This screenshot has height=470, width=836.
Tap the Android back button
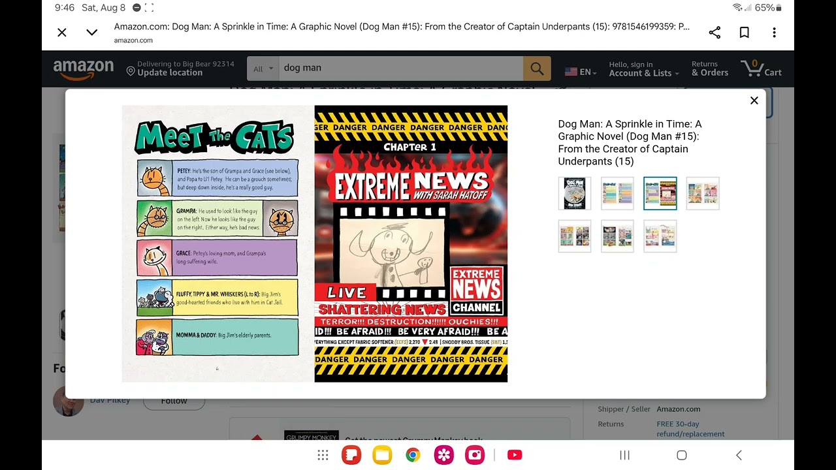739,455
